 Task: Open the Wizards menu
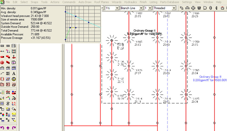pos(116,2)
